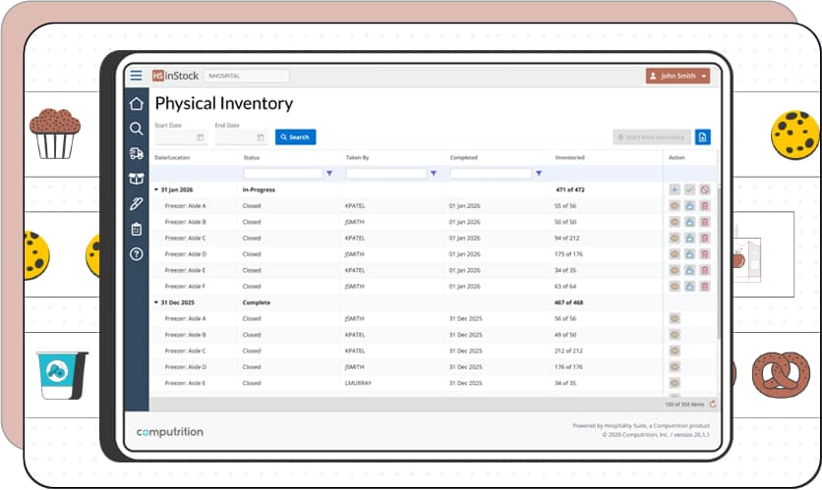Click the blue Search button
This screenshot has height=490, width=822.
[x=295, y=137]
